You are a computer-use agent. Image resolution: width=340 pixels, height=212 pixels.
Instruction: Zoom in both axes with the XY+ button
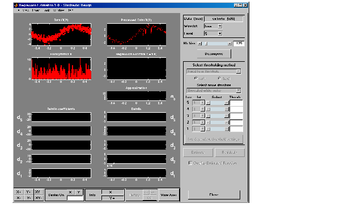click(x=38, y=192)
